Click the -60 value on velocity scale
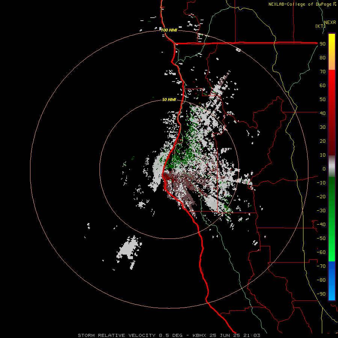Image resolution: width=338 pixels, height=338 pixels. 321,252
